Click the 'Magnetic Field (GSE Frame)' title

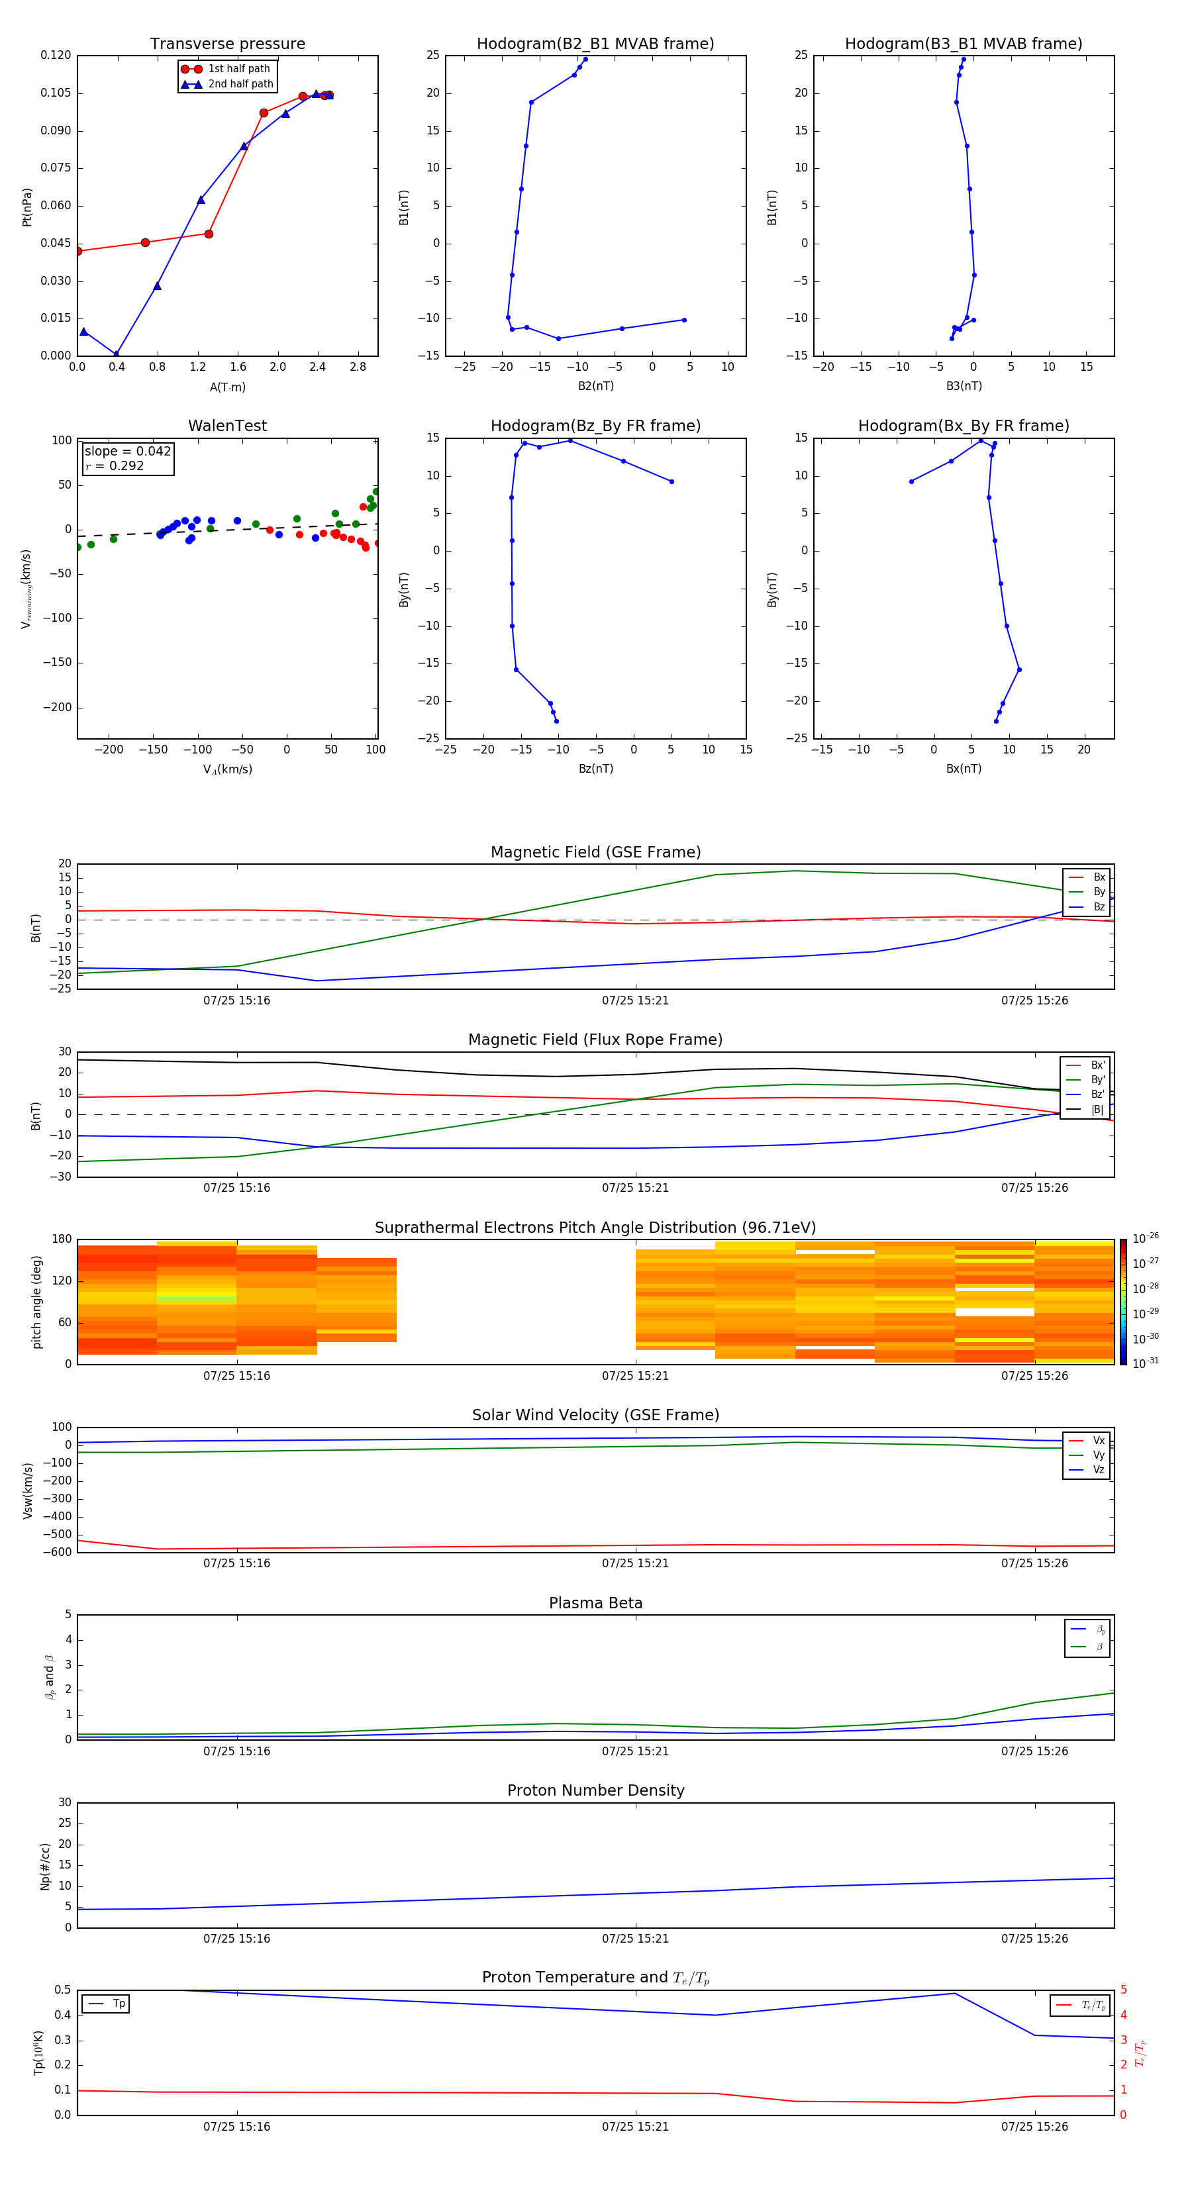pos(595,852)
